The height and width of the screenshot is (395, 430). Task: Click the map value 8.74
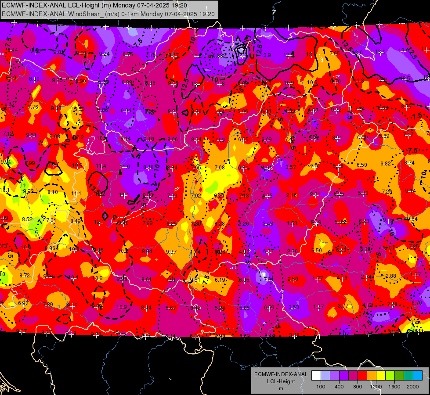pos(409,162)
